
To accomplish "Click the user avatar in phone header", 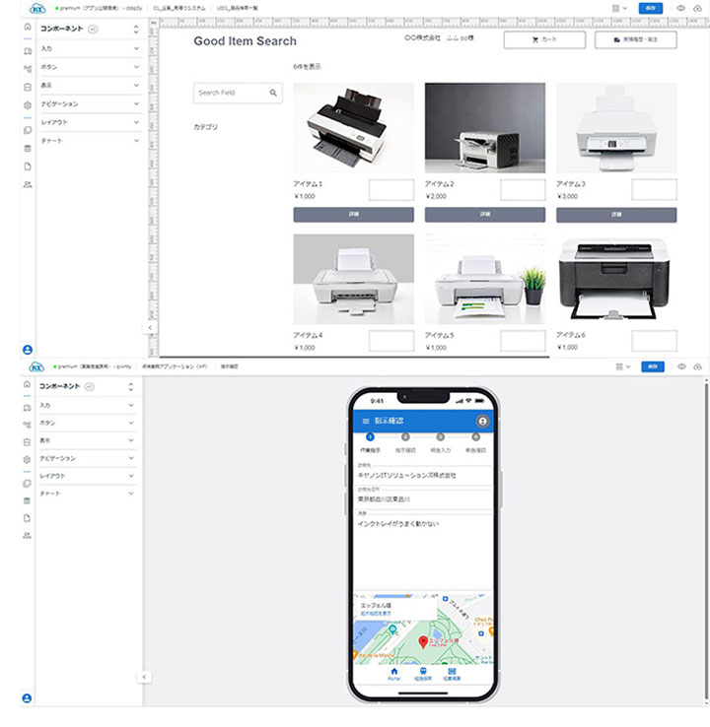I will coord(482,421).
